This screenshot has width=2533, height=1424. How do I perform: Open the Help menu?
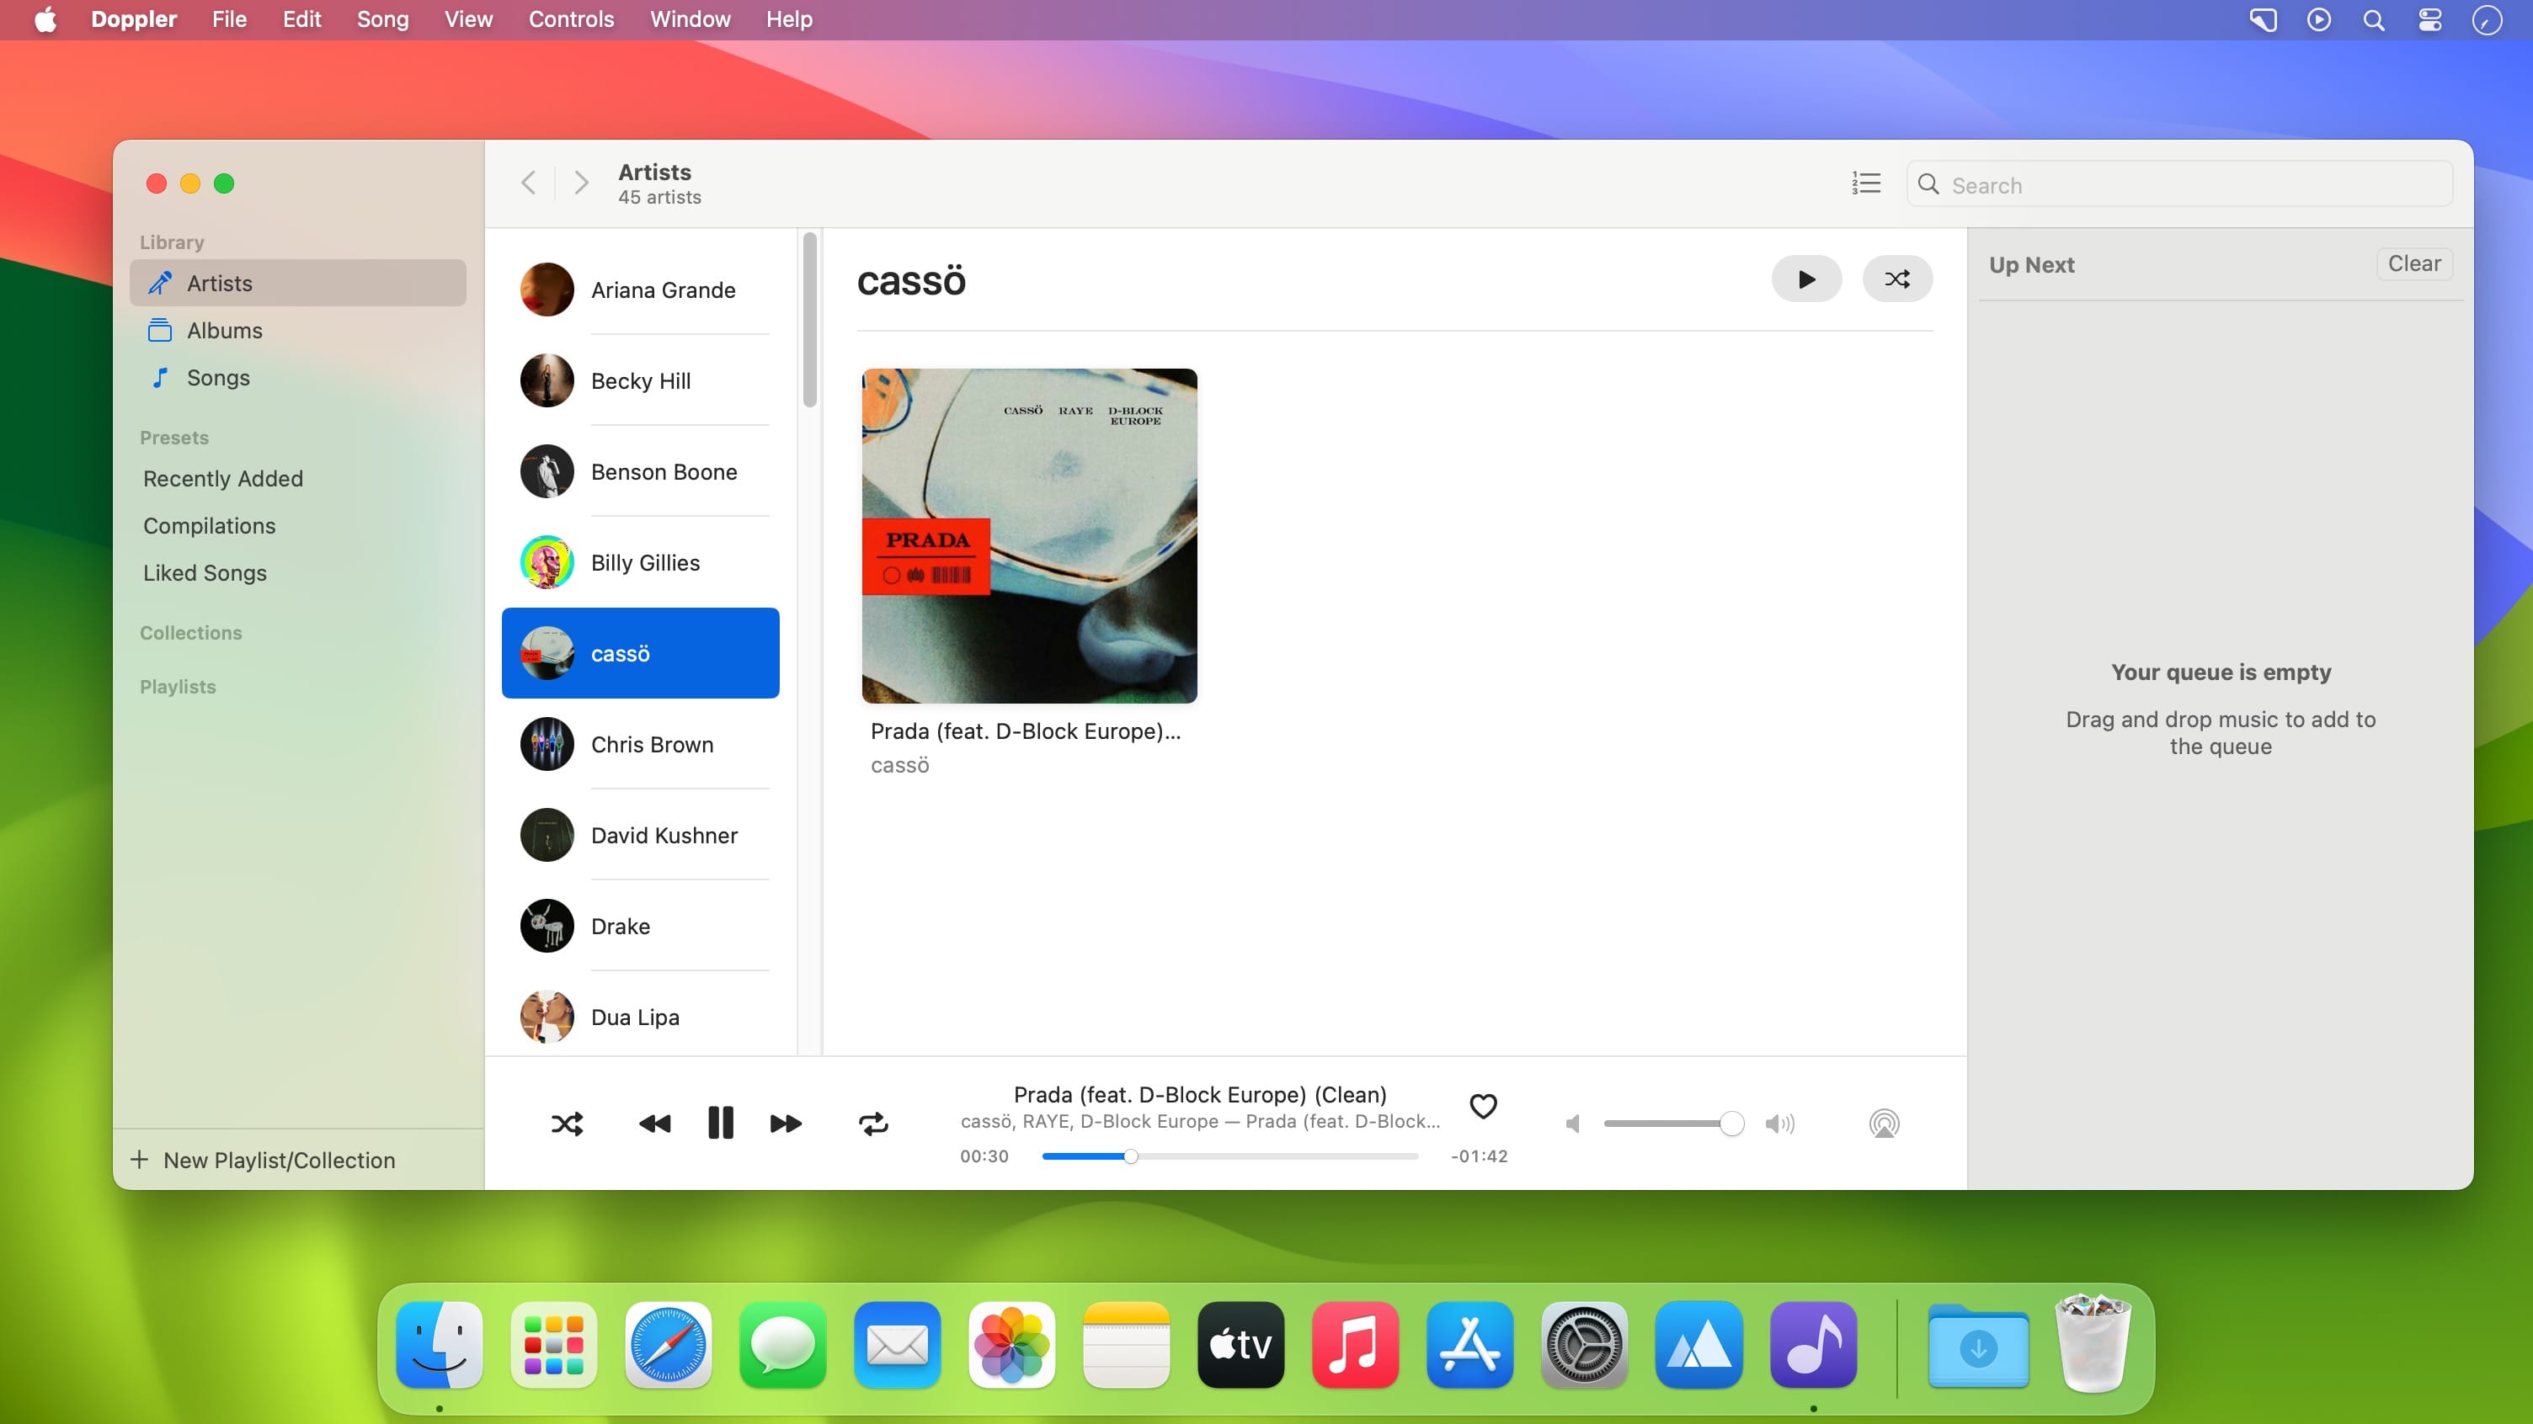point(788,19)
